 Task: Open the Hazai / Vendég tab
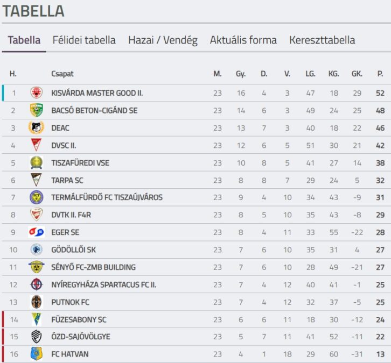(x=163, y=40)
